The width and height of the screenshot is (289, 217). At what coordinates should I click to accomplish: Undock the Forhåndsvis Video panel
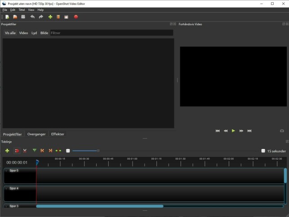(x=284, y=24)
